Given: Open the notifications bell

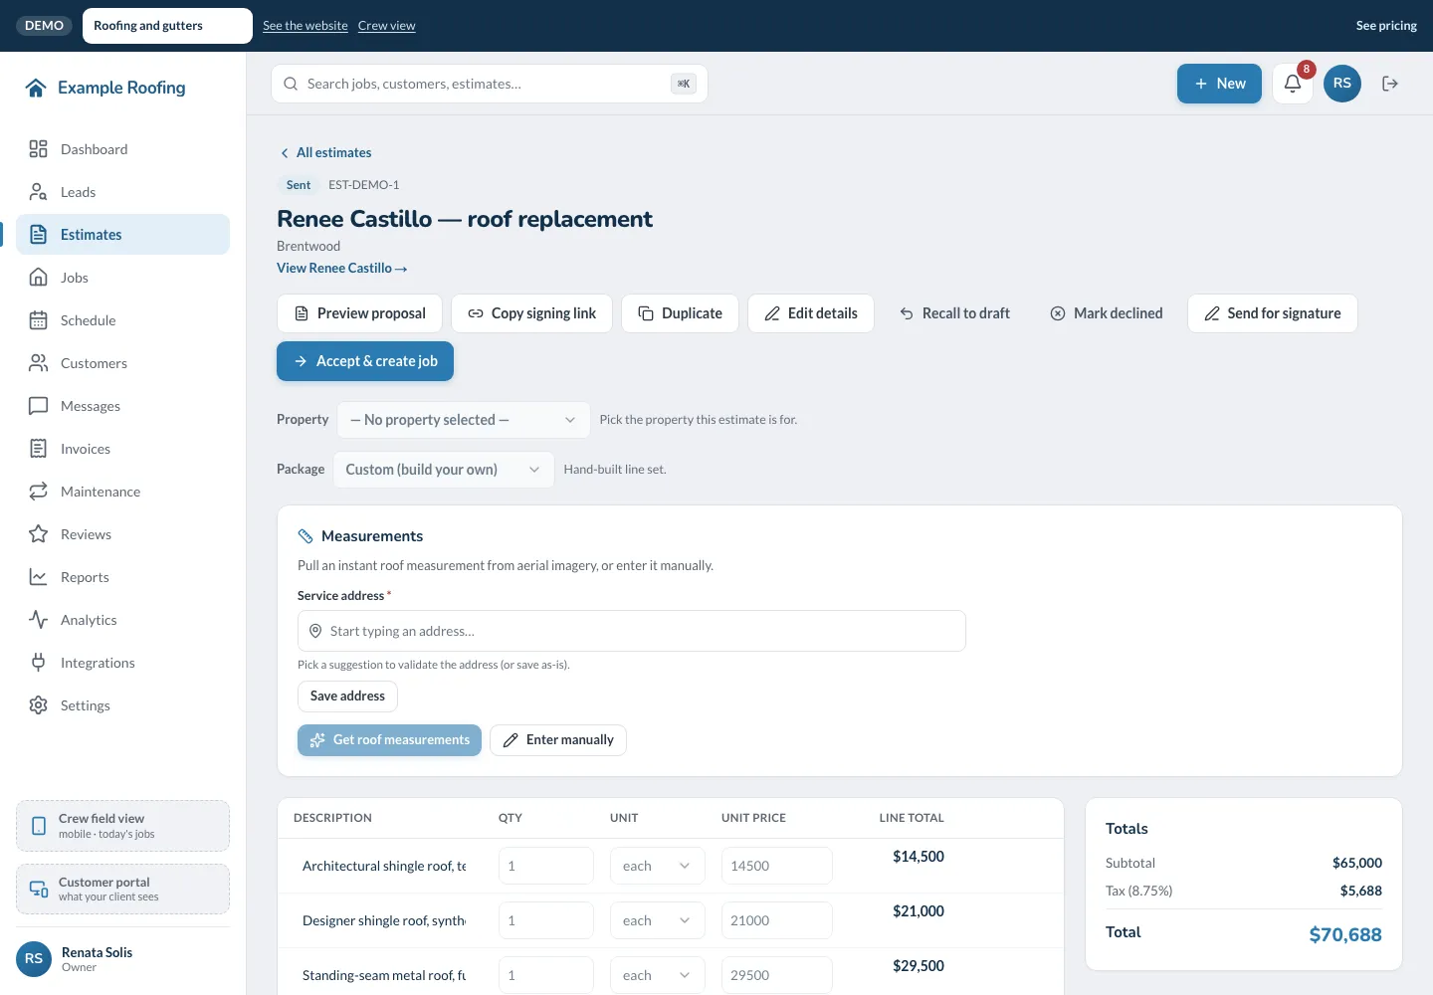Looking at the screenshot, I should coord(1293,84).
